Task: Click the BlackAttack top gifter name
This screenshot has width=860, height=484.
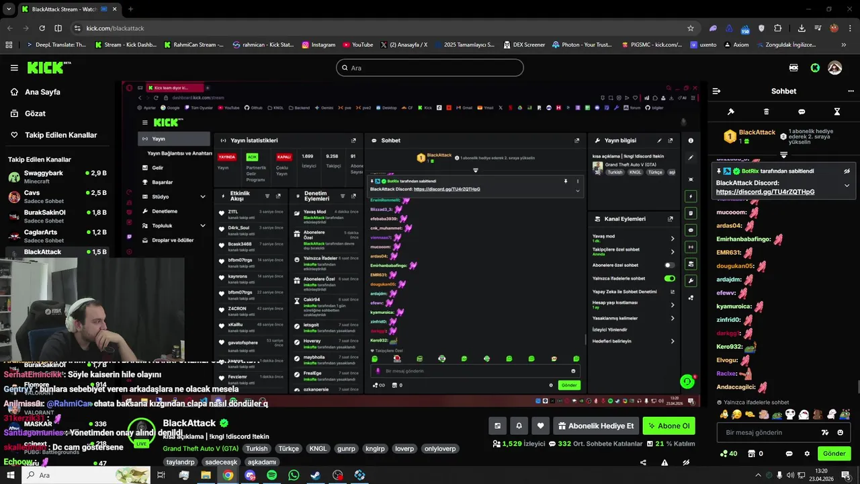Action: click(757, 132)
